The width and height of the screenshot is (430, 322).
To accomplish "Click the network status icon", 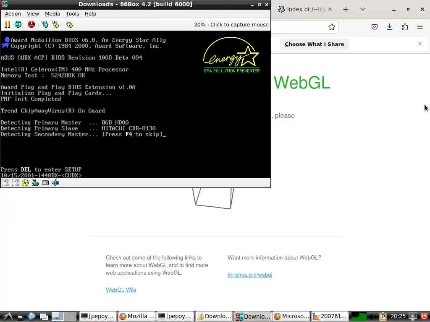I will 35,183.
